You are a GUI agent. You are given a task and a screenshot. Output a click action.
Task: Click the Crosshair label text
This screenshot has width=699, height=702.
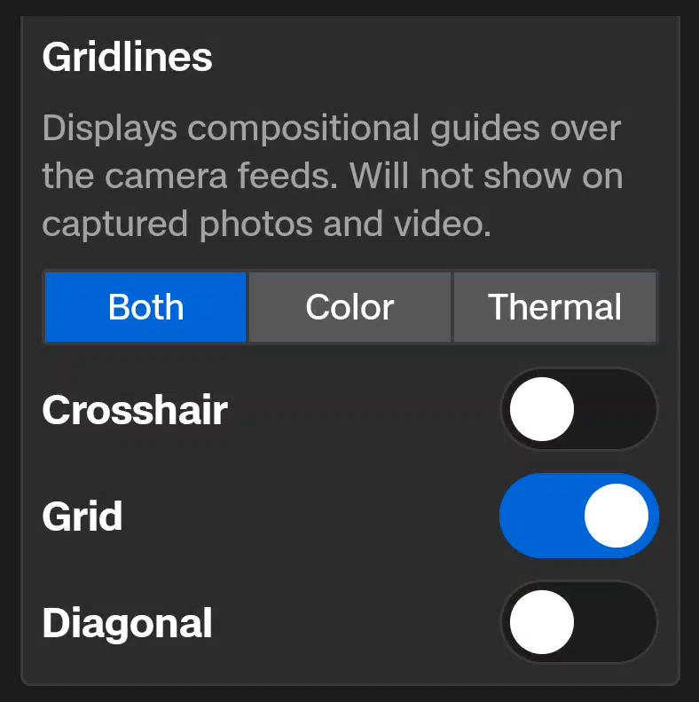coord(135,410)
